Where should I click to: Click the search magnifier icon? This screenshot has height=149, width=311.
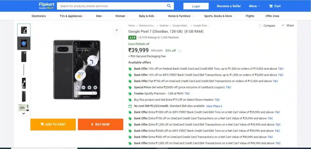coord(169,6)
